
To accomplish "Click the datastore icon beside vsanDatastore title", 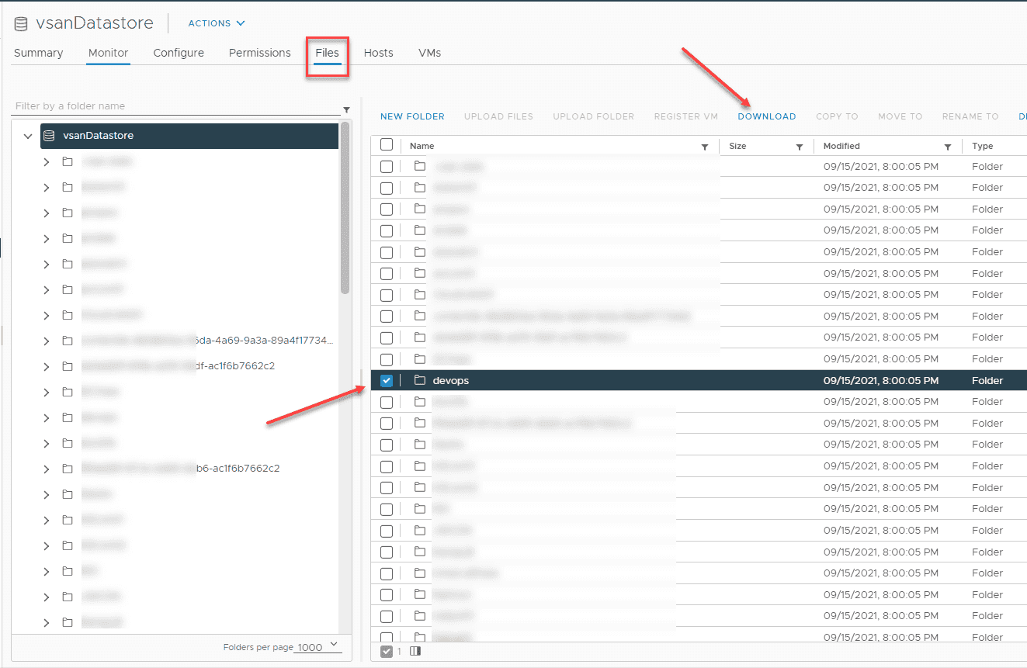I will (x=21, y=23).
